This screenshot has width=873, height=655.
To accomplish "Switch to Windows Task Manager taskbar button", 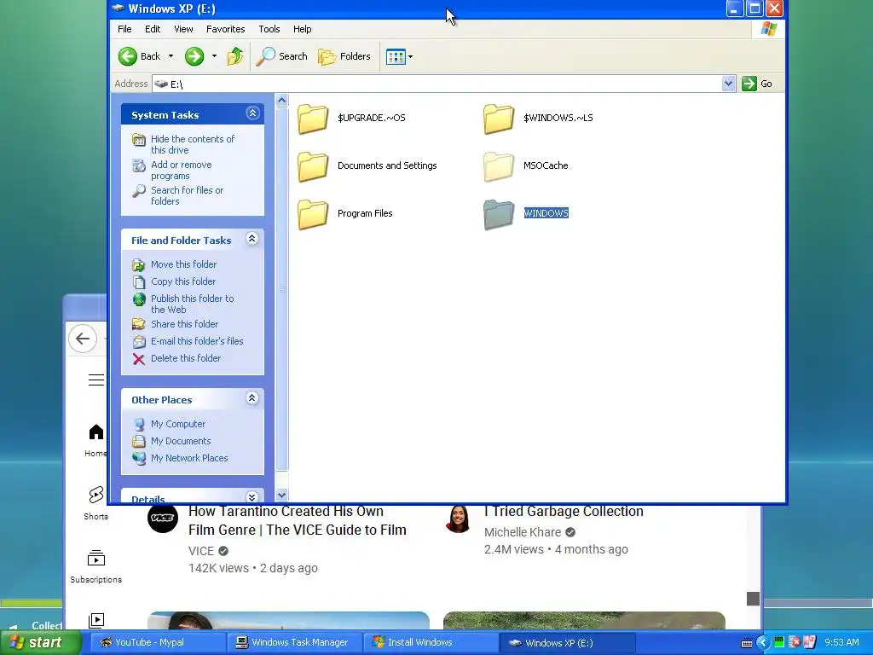I will click(x=294, y=643).
